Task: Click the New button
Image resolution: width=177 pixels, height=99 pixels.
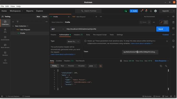Action: point(38,16)
